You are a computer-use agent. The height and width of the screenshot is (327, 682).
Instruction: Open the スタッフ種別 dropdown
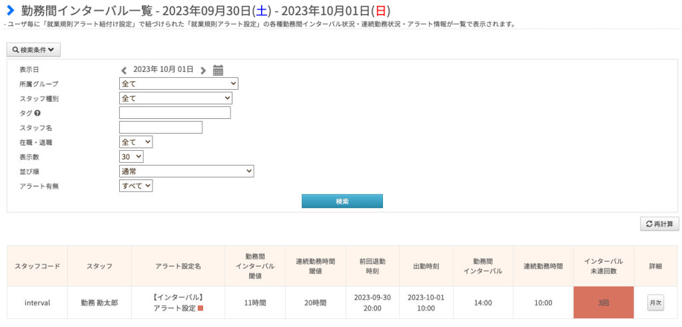click(176, 98)
